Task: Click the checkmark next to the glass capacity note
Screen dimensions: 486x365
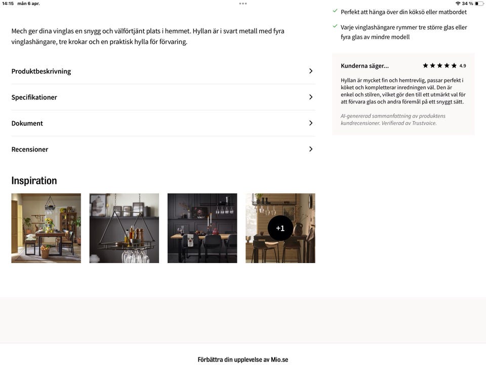Action: [335, 25]
